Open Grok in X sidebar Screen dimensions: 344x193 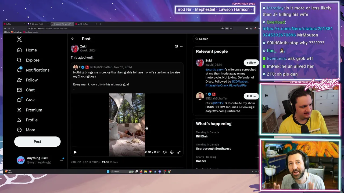(x=26, y=100)
